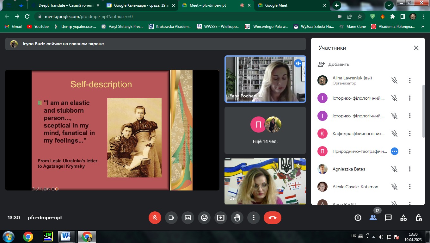Mute icon for Кафедра фізичного вих...
Viewport: 430px width, 243px height.
pyautogui.click(x=394, y=134)
